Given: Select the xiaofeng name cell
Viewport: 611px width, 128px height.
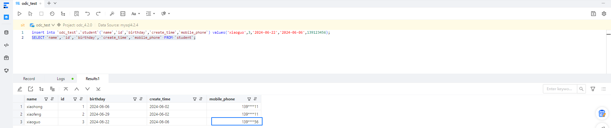Looking at the screenshot, I should coord(41,114).
